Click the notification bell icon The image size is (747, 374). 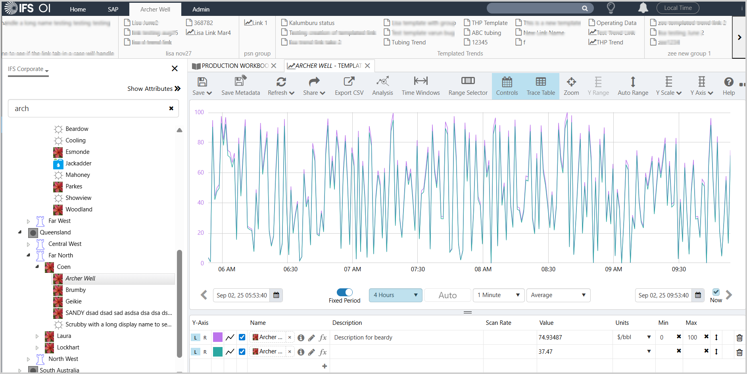[x=643, y=8]
